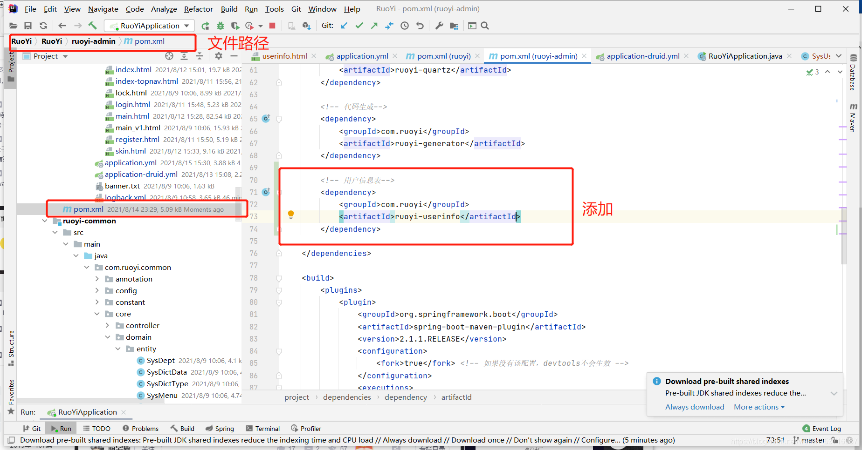The image size is (862, 450).
Task: Click the Open folder toolbar icon
Action: (13, 26)
